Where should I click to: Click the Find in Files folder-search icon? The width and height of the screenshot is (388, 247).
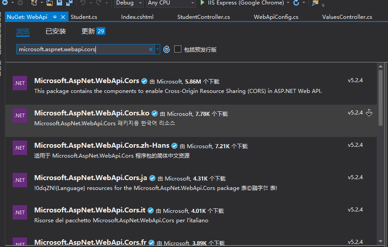click(315, 3)
